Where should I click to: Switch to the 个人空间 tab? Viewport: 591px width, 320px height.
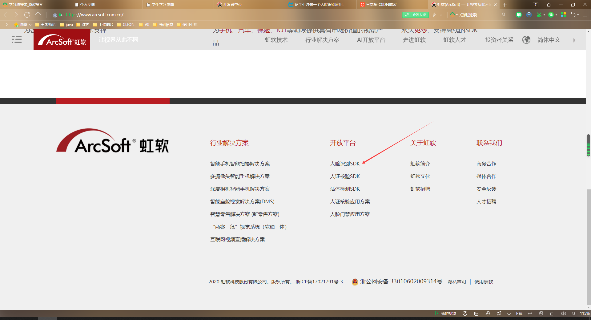coord(107,5)
